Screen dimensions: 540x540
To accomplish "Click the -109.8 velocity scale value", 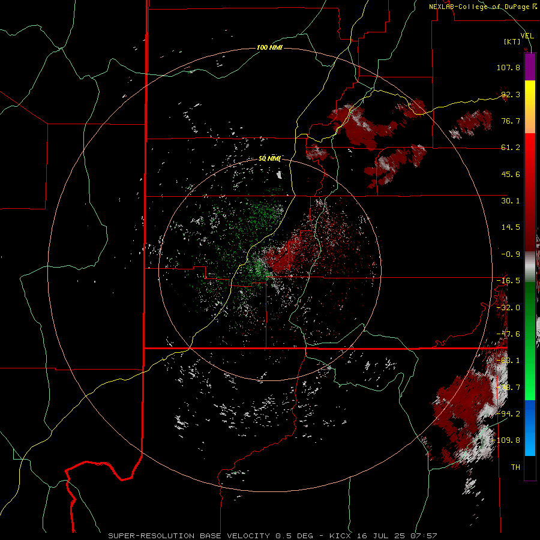I will click(x=506, y=440).
